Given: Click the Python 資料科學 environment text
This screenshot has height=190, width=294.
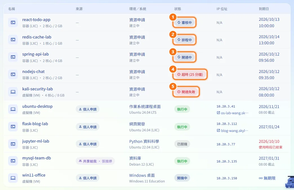Looking at the screenshot, I should pos(144,141).
